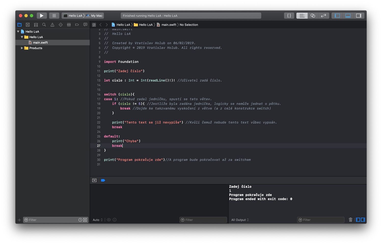Open the Test navigator
Image resolution: width=382 pixels, height=244 pixels.
coord(61,25)
